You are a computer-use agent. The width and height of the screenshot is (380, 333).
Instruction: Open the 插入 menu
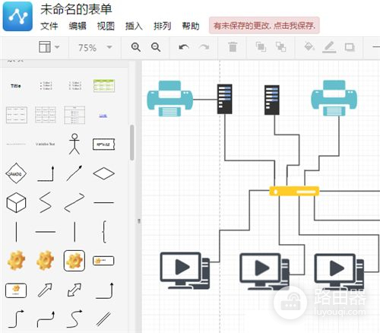(x=134, y=26)
